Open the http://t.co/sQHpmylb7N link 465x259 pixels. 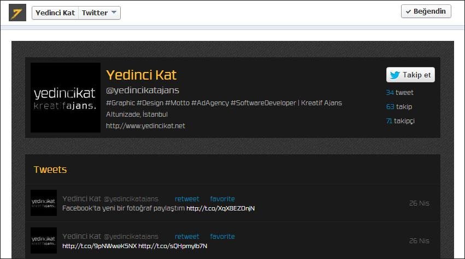coord(173,246)
